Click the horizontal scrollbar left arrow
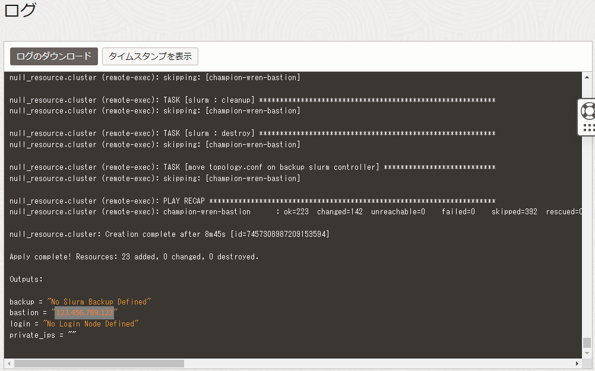 [x=9, y=363]
